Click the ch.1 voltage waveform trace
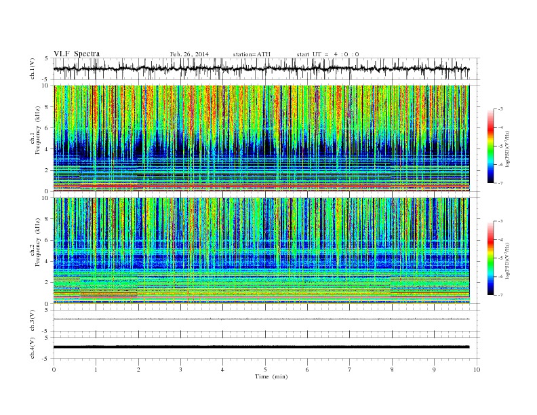The width and height of the screenshot is (537, 415). (261, 68)
